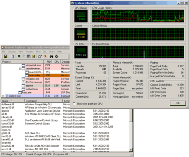Click the System Information title bar icon
This screenshot has height=157, width=189.
click(73, 3)
